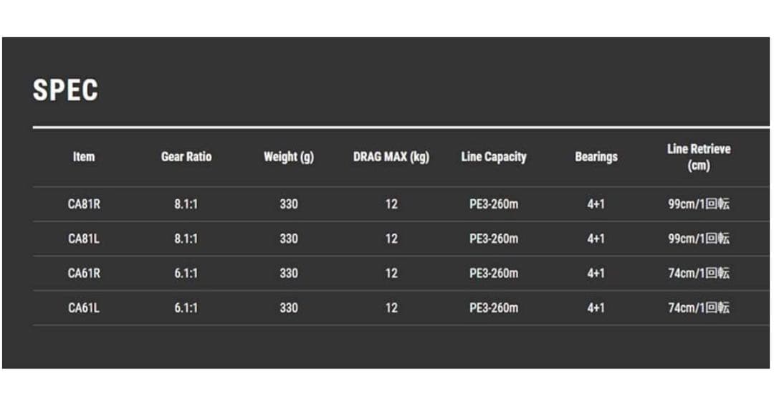
Task: Click PE3-260m line capacity for CA81R
Action: click(x=494, y=204)
